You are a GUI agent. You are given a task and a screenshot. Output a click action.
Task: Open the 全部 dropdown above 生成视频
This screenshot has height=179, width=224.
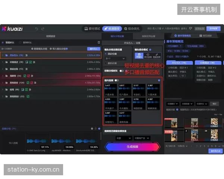point(124,138)
